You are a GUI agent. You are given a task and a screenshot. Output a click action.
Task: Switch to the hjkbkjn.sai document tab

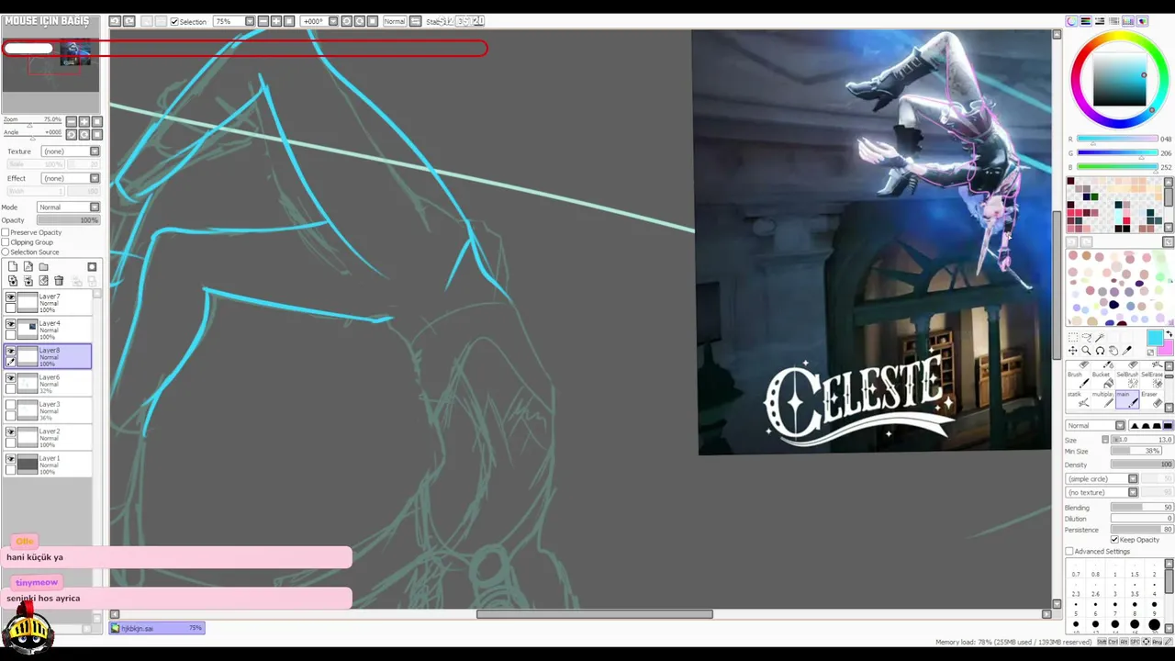(157, 628)
